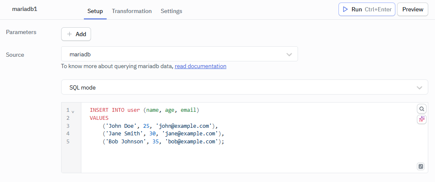Open the Settings tab

[171, 11]
